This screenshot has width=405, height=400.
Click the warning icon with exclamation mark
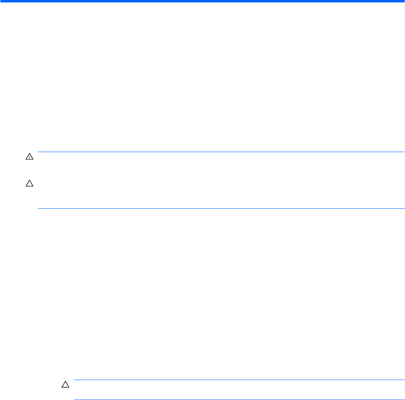pyautogui.click(x=29, y=157)
